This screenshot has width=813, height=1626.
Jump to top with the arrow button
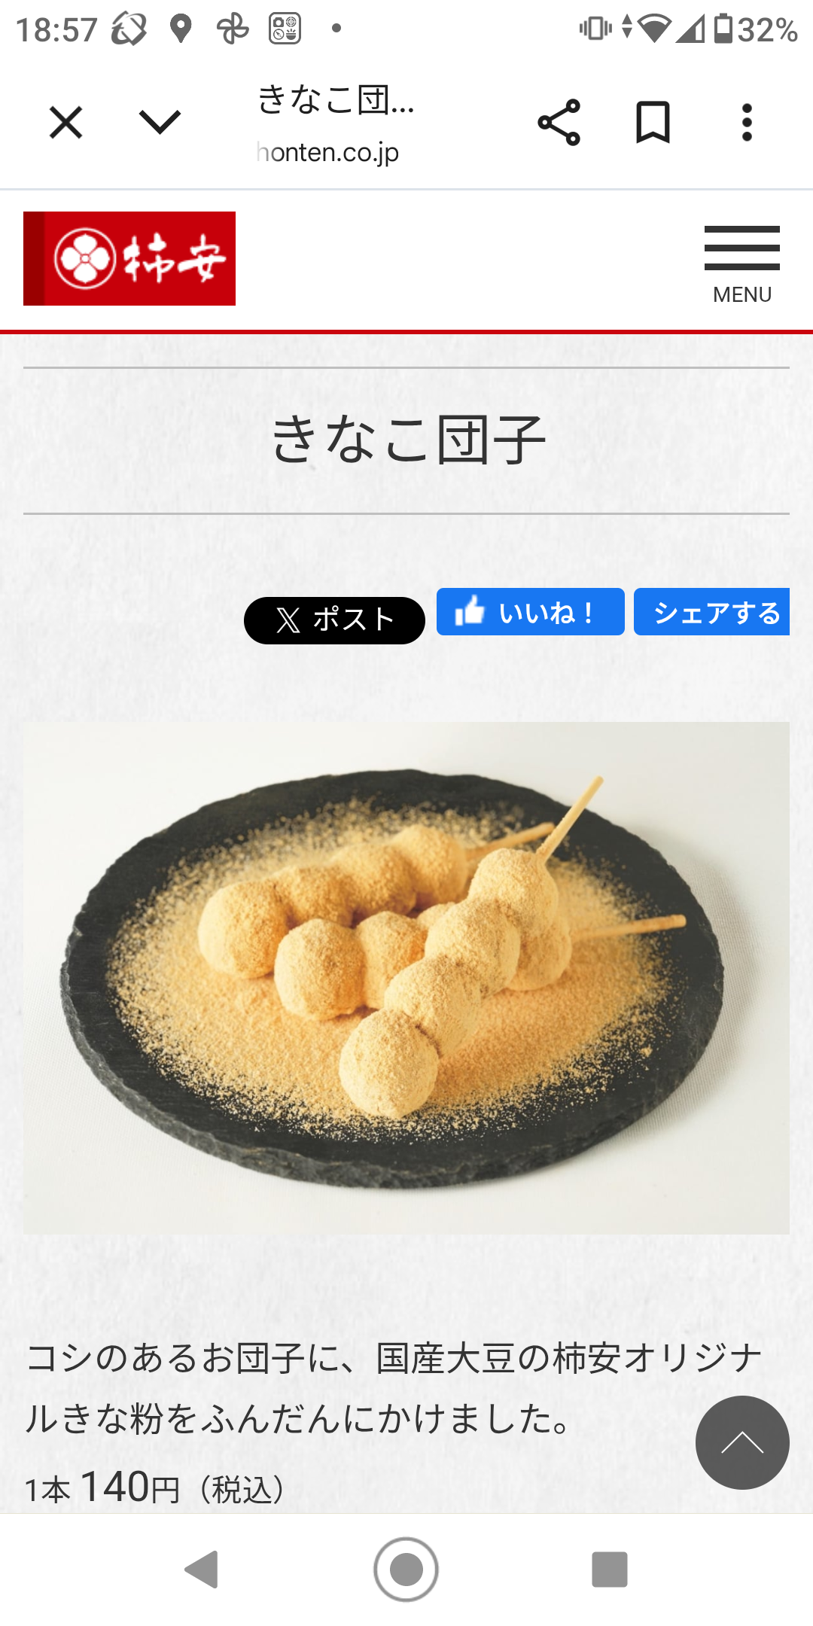[742, 1442]
